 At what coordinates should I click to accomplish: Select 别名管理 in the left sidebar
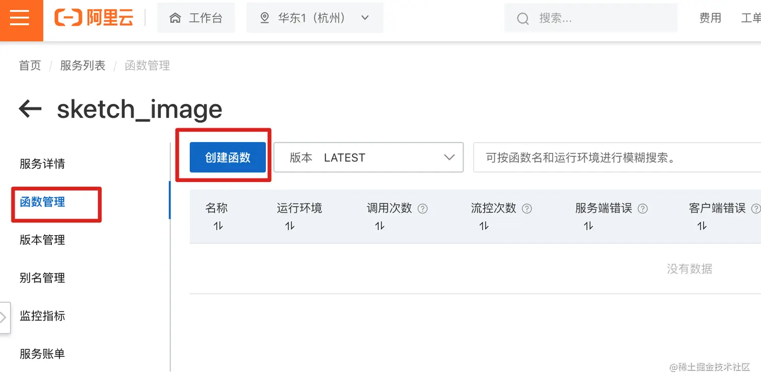[x=42, y=278]
